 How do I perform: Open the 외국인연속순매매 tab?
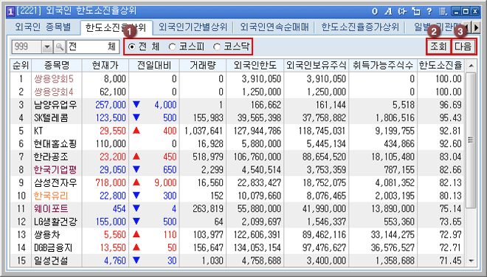pos(274,27)
